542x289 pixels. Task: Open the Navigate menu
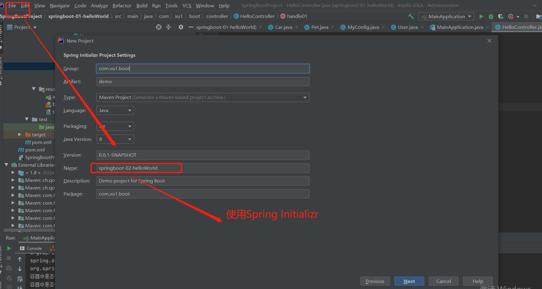tap(60, 5)
